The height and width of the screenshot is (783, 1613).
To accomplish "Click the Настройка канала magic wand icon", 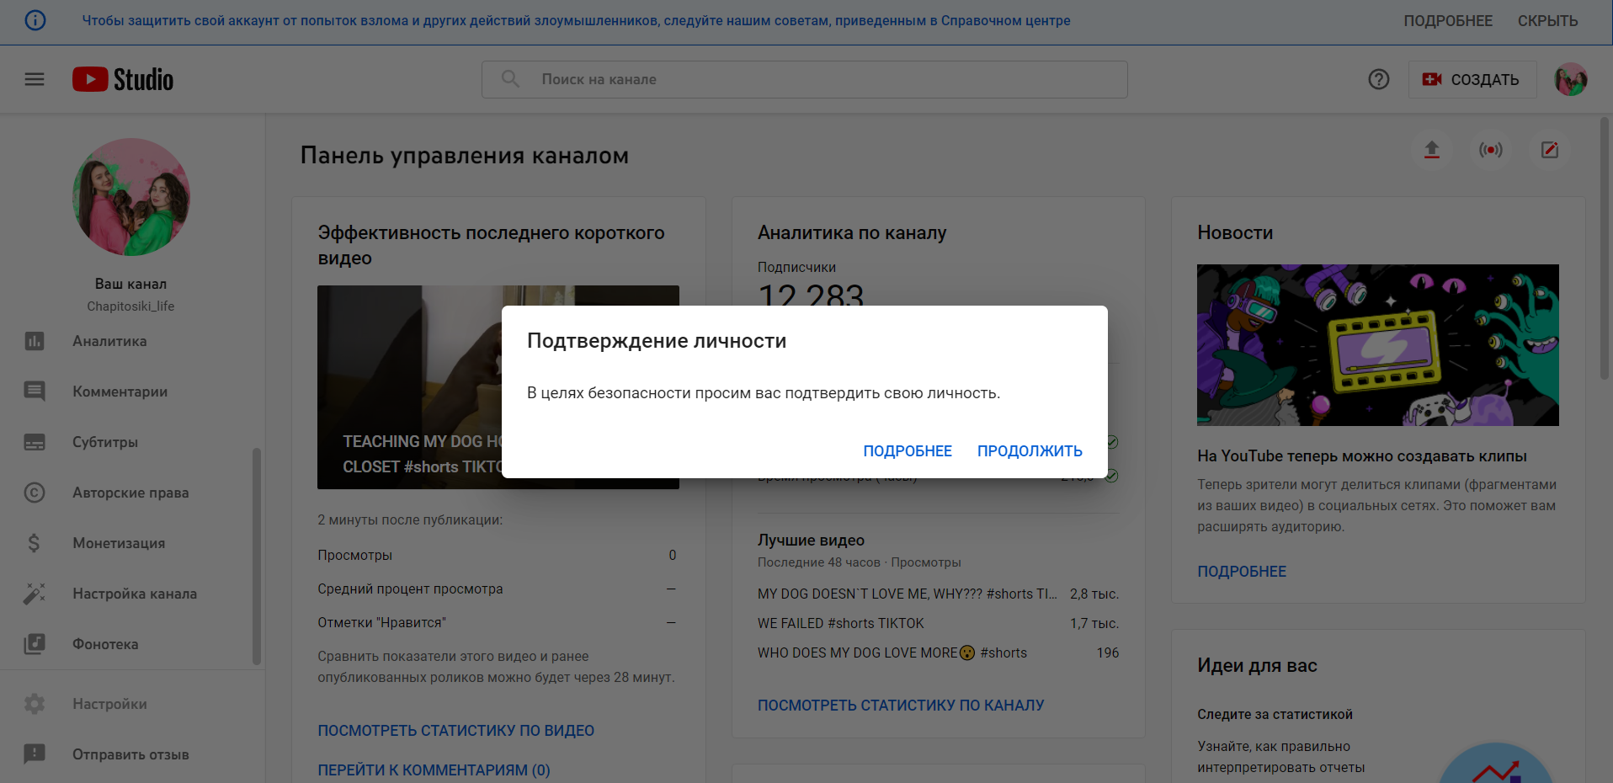I will [35, 594].
